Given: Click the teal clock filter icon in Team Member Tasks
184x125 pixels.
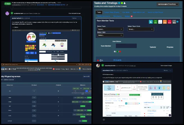Looking at the screenshot, I should coord(151,22).
